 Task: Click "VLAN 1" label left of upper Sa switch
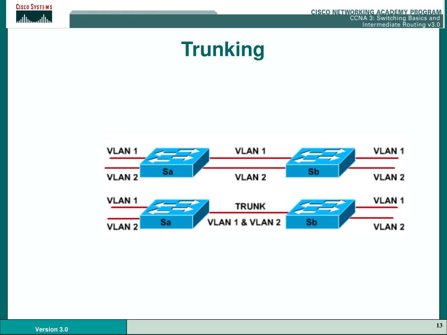(122, 150)
